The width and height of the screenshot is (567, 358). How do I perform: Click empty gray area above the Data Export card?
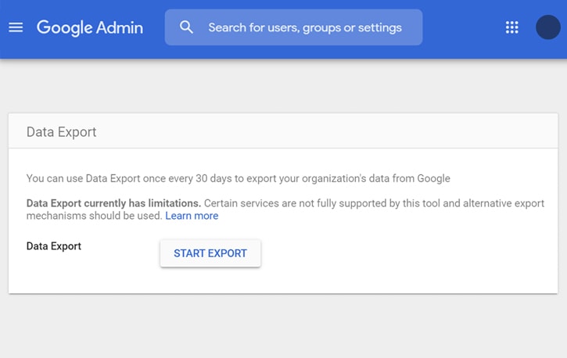click(283, 87)
